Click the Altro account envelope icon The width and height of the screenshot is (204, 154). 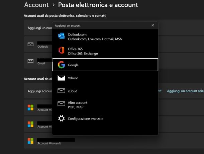point(61,104)
